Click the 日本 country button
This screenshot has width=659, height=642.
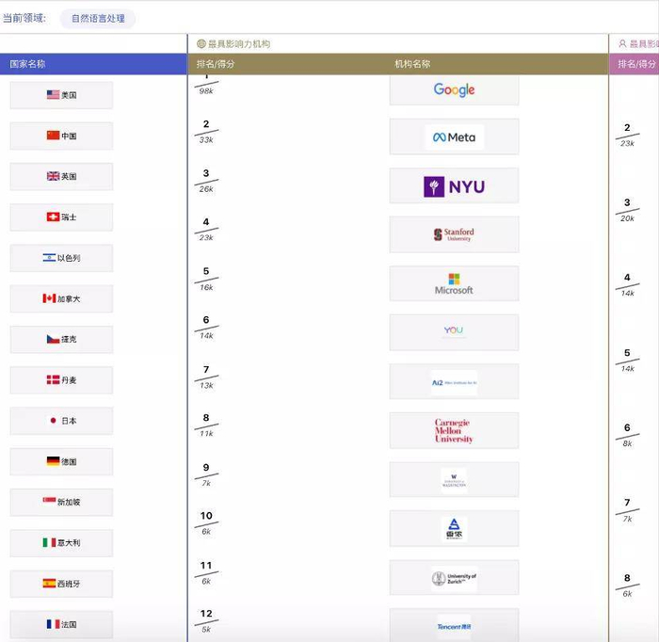click(61, 421)
